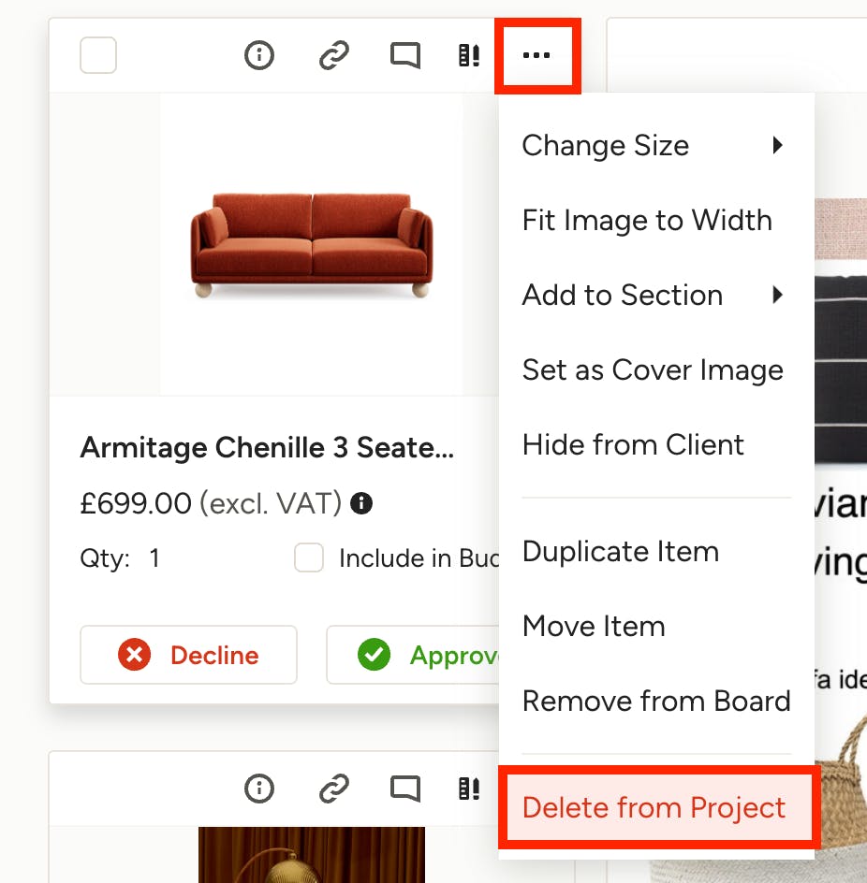Select Remove from Board
The width and height of the screenshot is (867, 883).
point(656,701)
